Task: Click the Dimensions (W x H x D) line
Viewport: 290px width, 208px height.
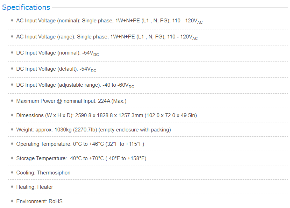Action: tap(107, 115)
